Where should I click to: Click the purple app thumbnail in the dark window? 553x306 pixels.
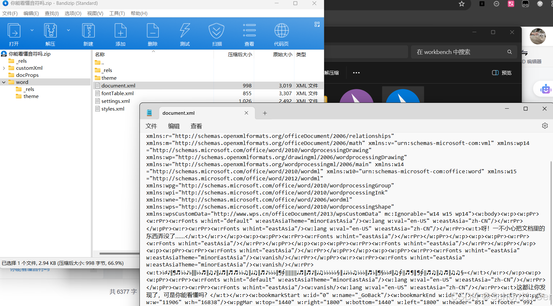pos(356,96)
